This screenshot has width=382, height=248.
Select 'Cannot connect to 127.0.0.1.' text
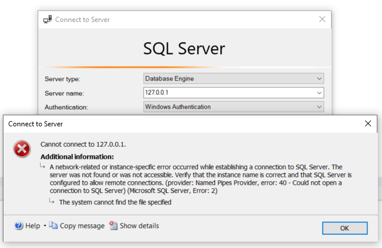83,144
